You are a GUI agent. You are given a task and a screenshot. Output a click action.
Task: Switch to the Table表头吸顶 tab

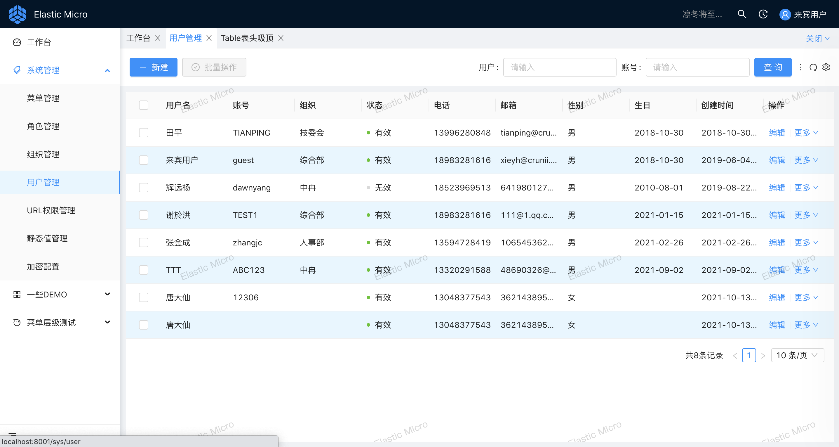pos(247,38)
